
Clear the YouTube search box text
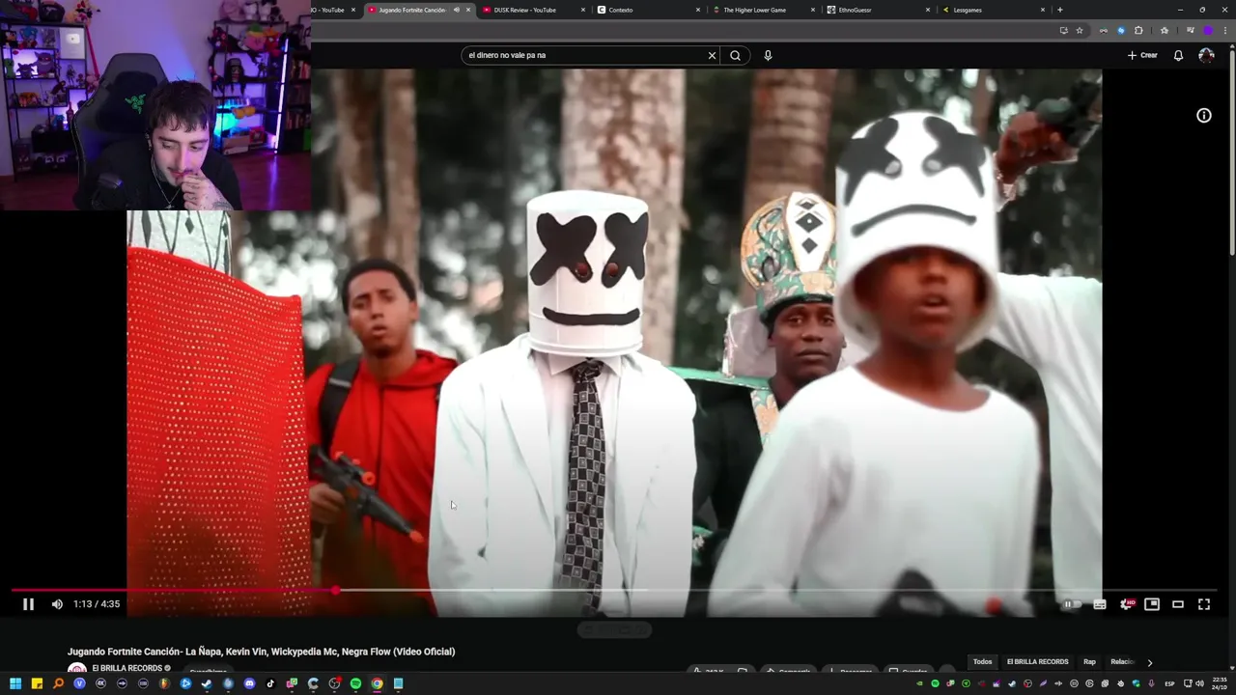[x=713, y=55]
